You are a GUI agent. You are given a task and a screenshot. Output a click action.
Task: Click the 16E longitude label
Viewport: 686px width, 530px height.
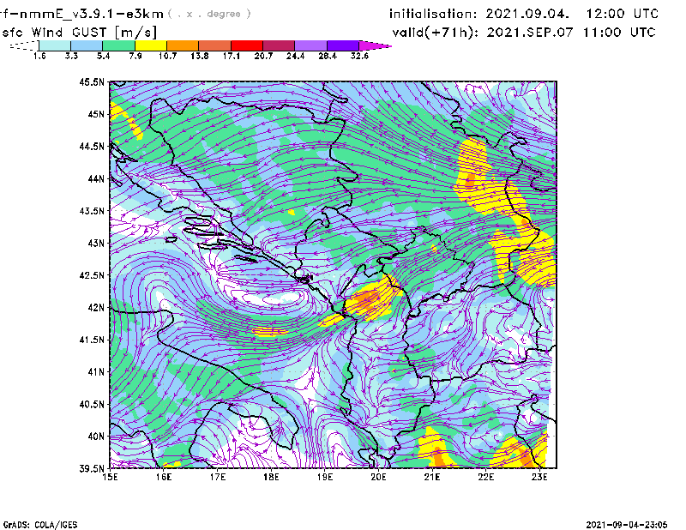[x=164, y=477]
